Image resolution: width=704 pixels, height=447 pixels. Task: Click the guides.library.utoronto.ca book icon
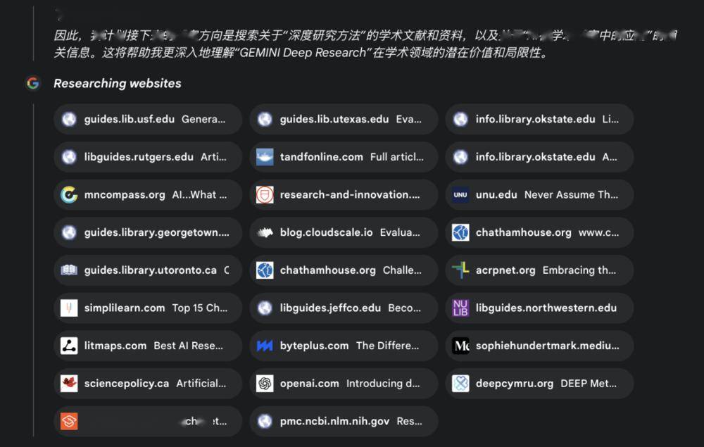point(69,270)
